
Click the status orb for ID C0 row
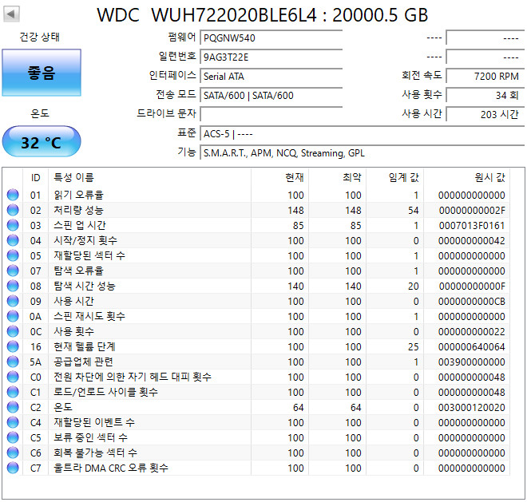tap(13, 377)
